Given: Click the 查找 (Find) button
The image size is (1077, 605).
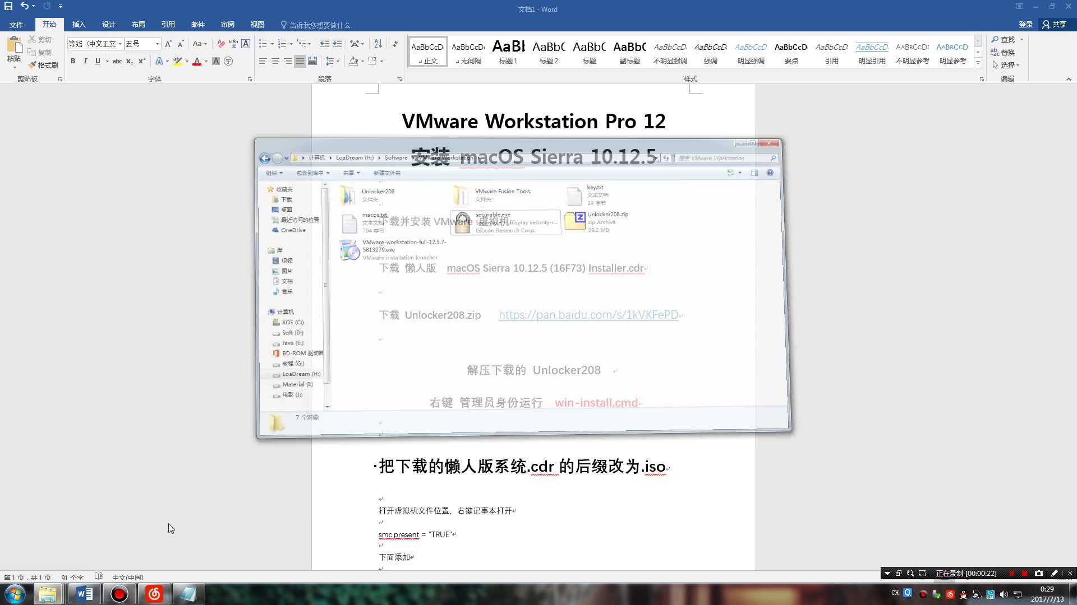Looking at the screenshot, I should click(1004, 39).
